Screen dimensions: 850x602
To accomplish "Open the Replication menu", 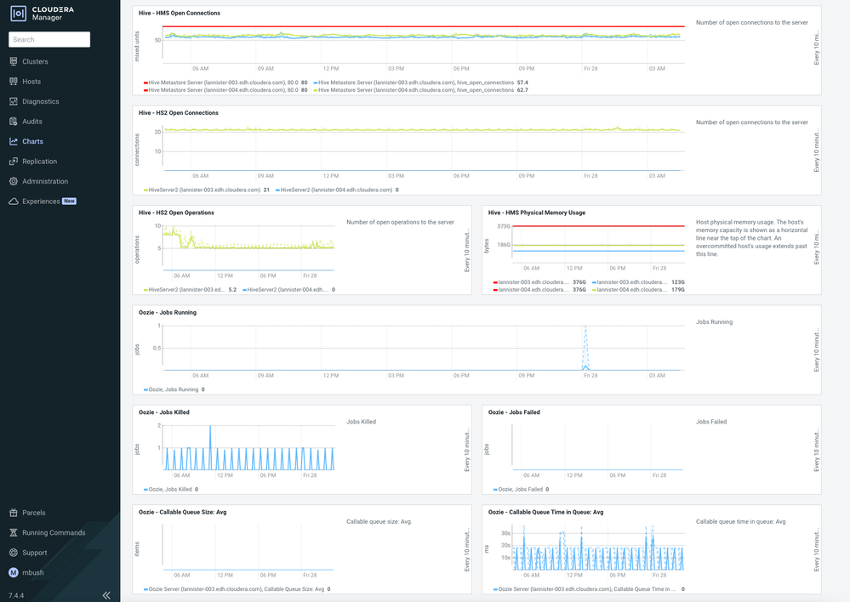I will (x=40, y=162).
